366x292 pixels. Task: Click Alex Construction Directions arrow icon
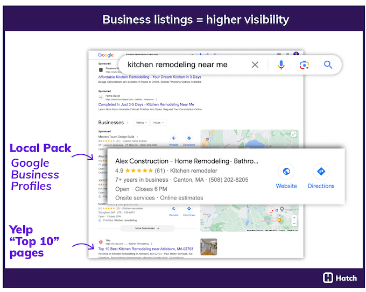point(321,172)
